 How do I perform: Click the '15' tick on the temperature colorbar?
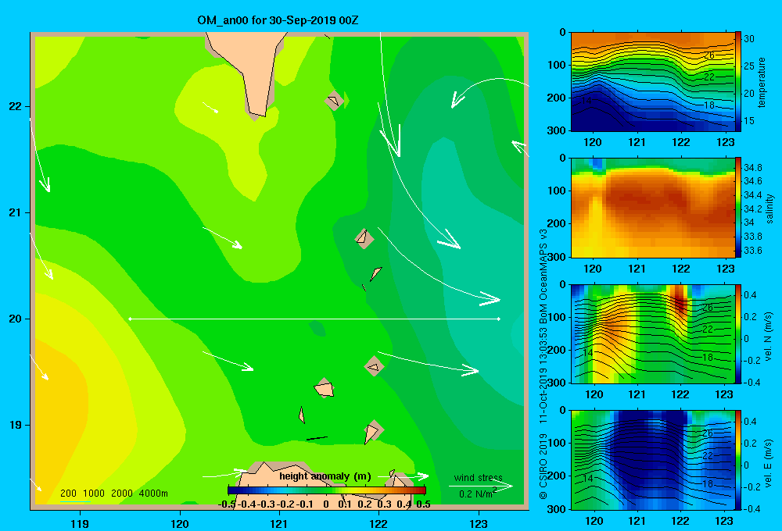[x=749, y=120]
